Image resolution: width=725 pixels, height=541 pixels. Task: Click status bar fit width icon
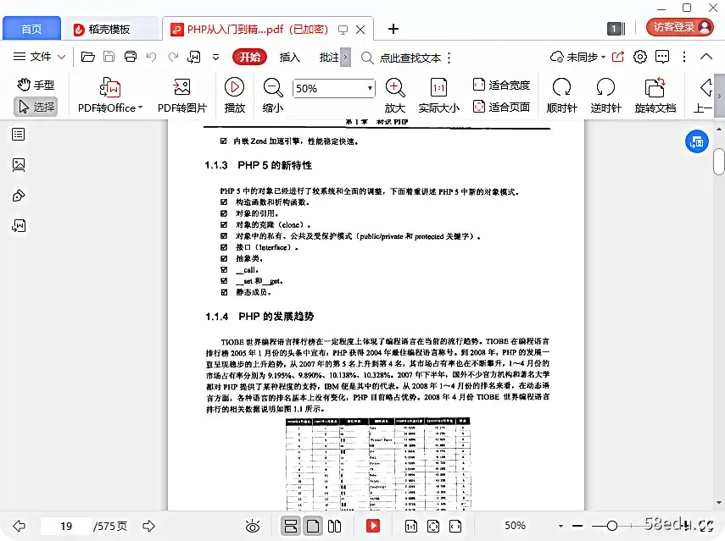(455, 526)
